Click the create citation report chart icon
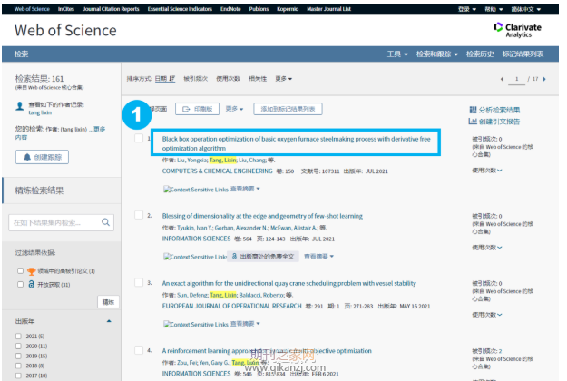This screenshot has width=567, height=381. [473, 121]
